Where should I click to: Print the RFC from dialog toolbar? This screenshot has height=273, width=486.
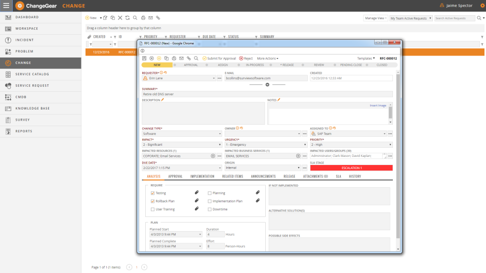pyautogui.click(x=174, y=58)
